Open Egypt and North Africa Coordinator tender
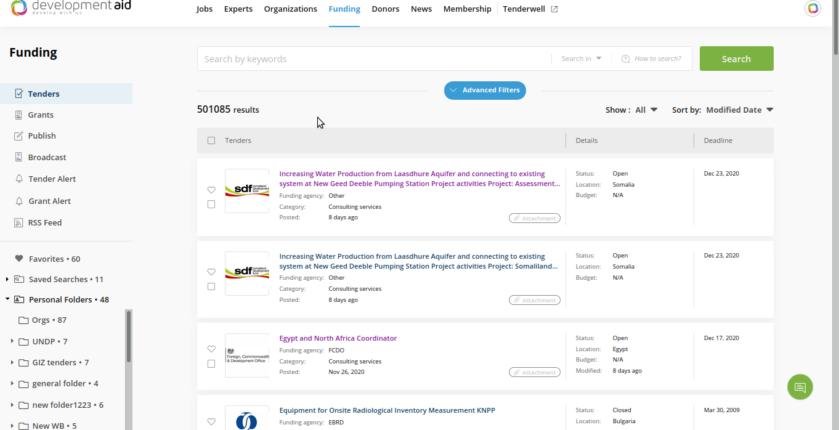 (x=338, y=338)
